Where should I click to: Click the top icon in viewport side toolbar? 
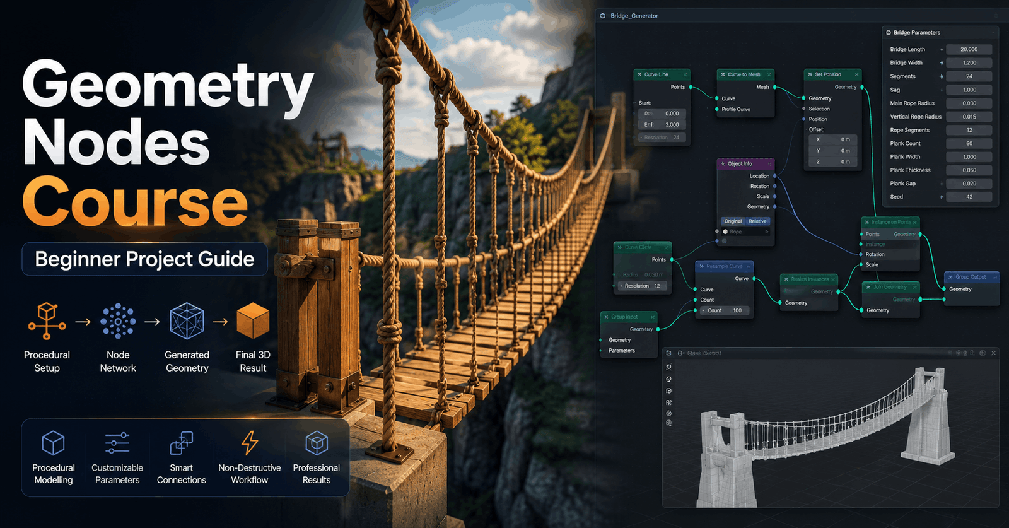pyautogui.click(x=668, y=367)
